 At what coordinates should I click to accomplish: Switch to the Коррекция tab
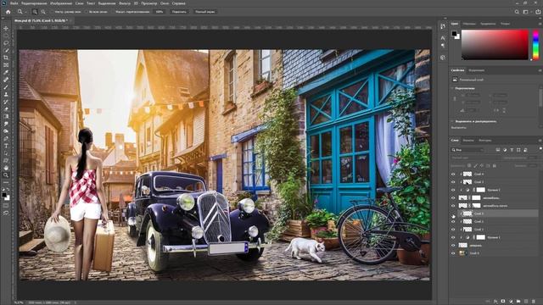coord(477,70)
